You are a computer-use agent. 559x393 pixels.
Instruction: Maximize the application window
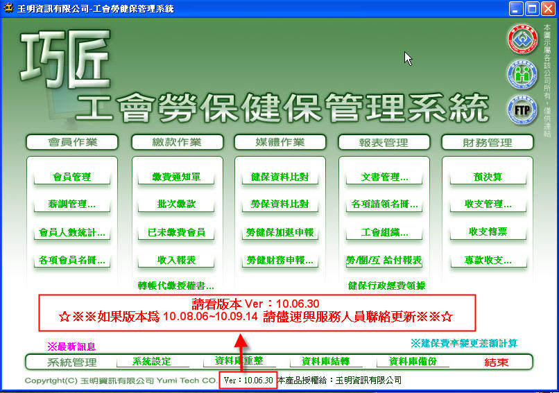pyautogui.click(x=532, y=8)
